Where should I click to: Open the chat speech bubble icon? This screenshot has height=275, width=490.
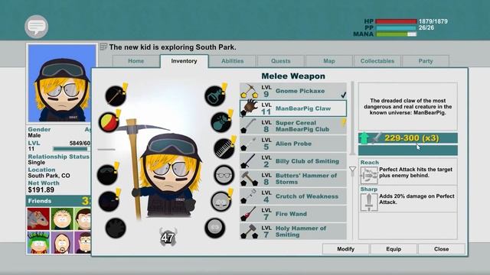click(x=37, y=27)
